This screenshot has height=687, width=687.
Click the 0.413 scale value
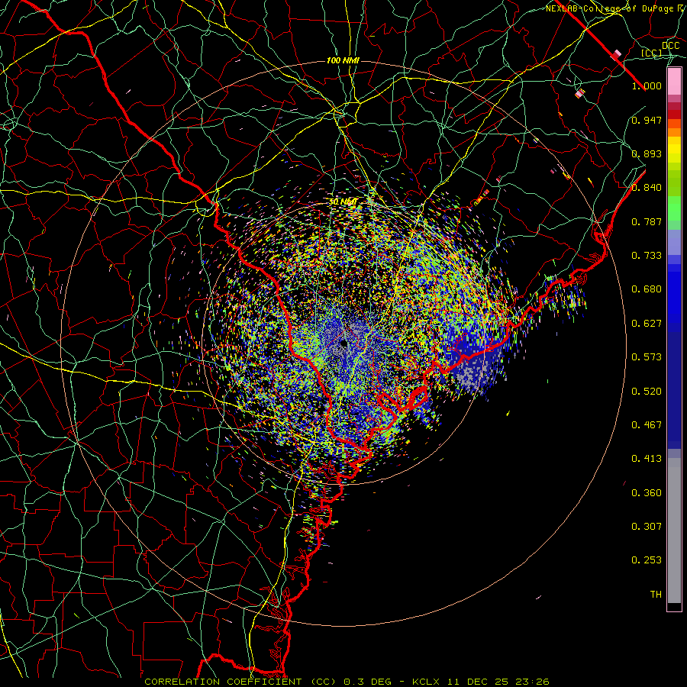(647, 459)
